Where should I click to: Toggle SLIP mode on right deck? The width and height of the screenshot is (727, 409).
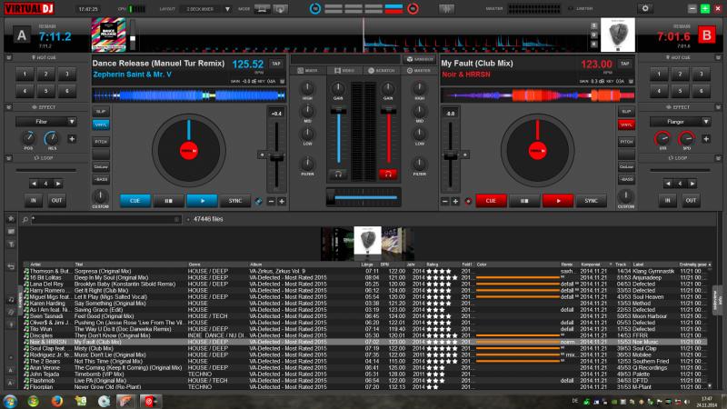[x=626, y=110]
